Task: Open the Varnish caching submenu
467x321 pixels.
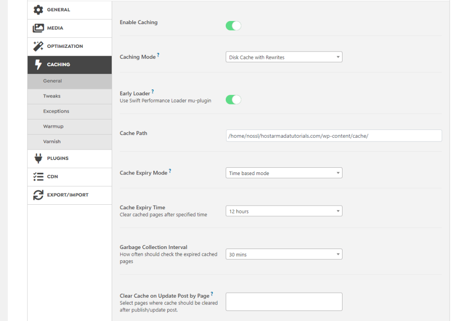Action: (70, 142)
